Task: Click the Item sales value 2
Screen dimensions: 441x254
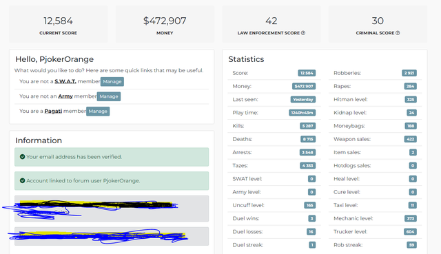Action: point(413,152)
